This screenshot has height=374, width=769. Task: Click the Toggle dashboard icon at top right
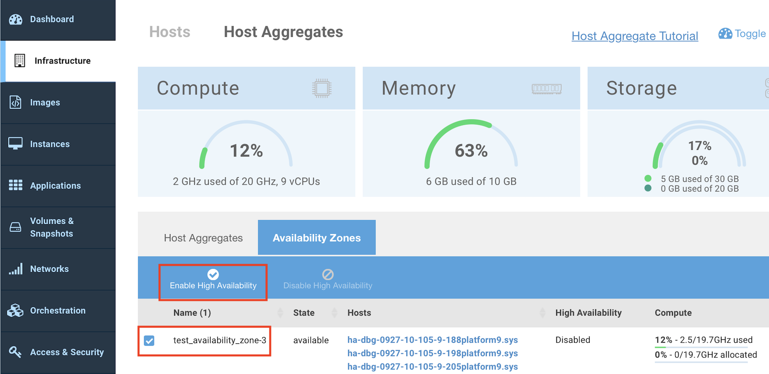pos(725,34)
